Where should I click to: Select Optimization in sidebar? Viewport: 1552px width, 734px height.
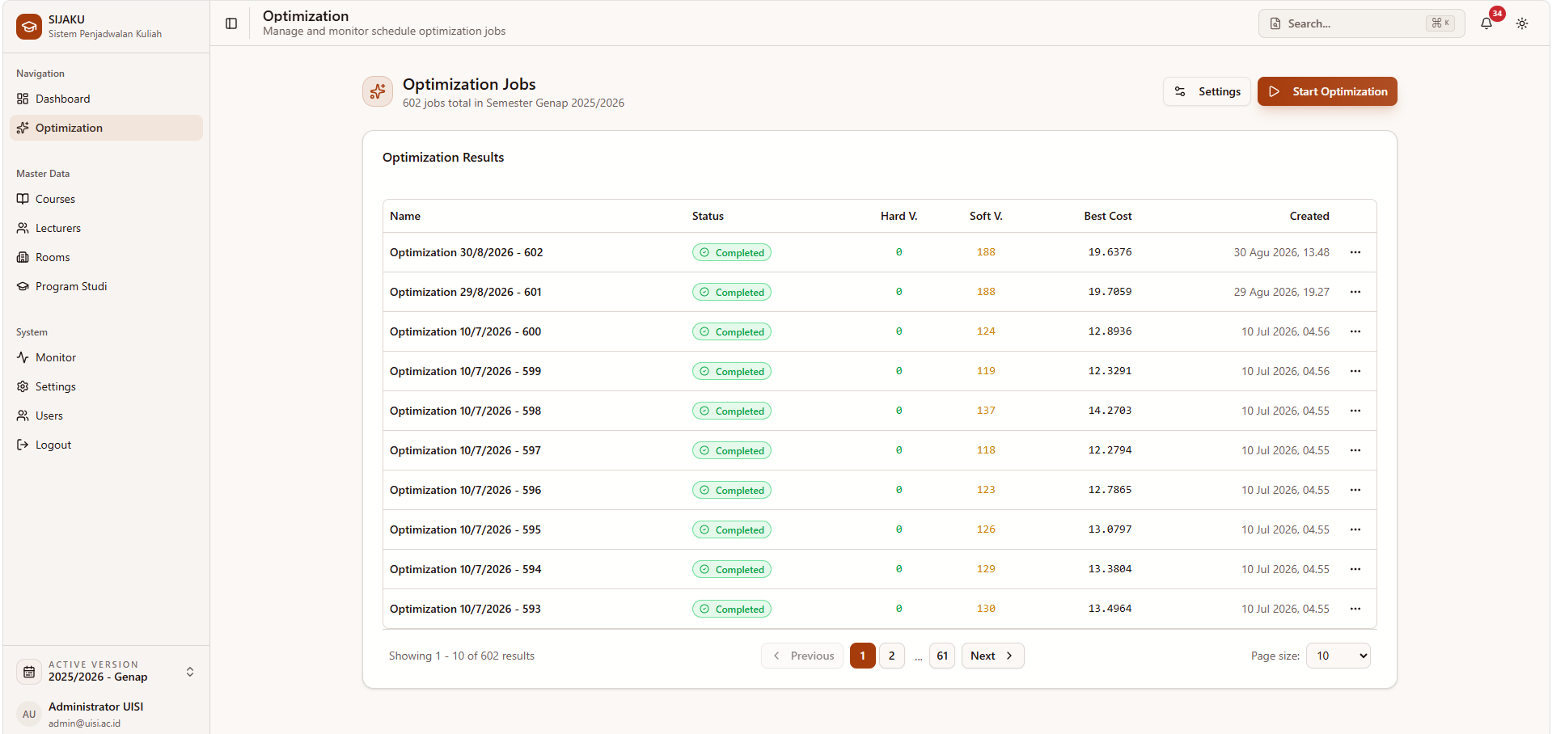click(106, 128)
